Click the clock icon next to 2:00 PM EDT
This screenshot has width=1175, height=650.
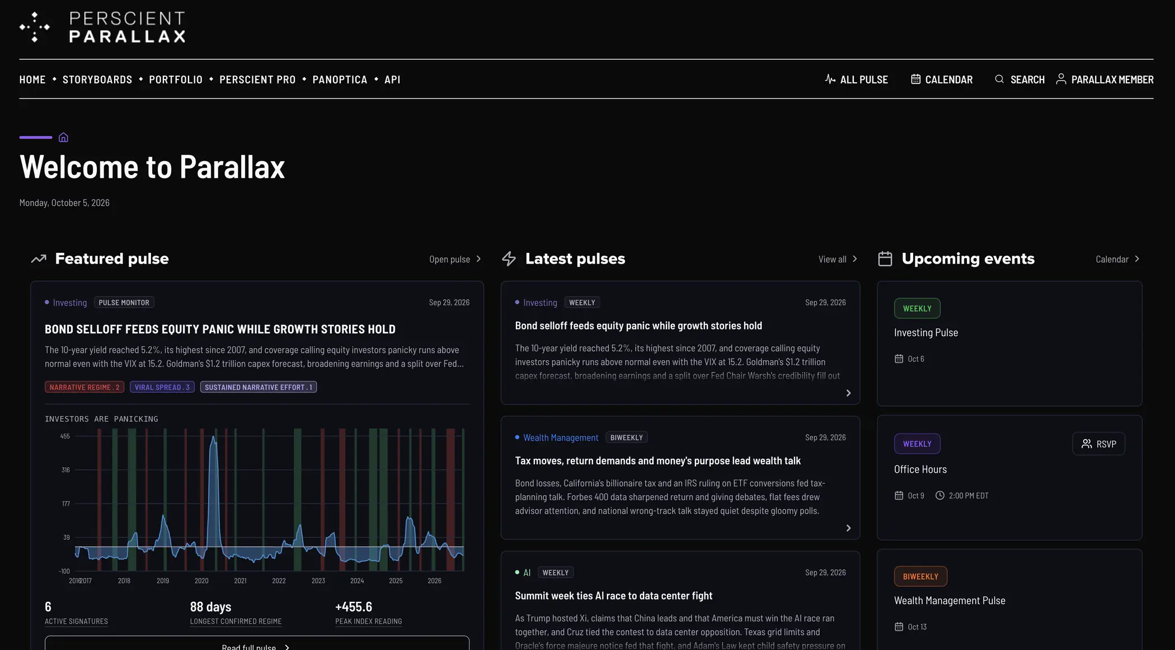940,496
